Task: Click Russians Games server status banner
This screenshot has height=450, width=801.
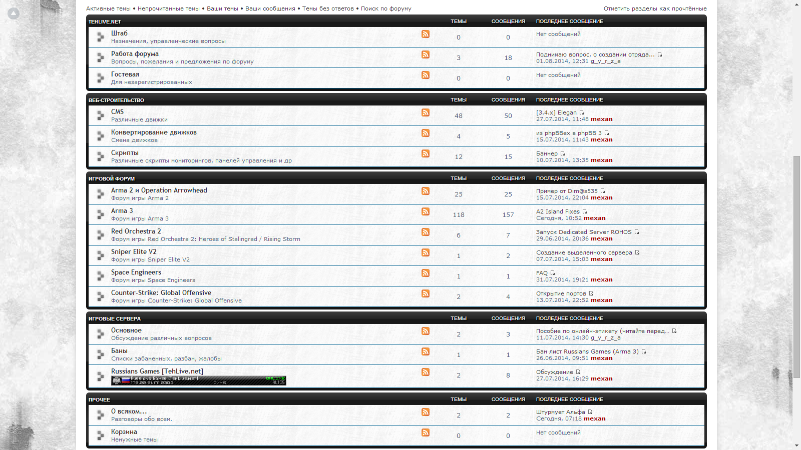Action: click(x=199, y=380)
